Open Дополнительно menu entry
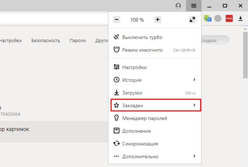This screenshot has height=167, width=248. pos(155,156)
